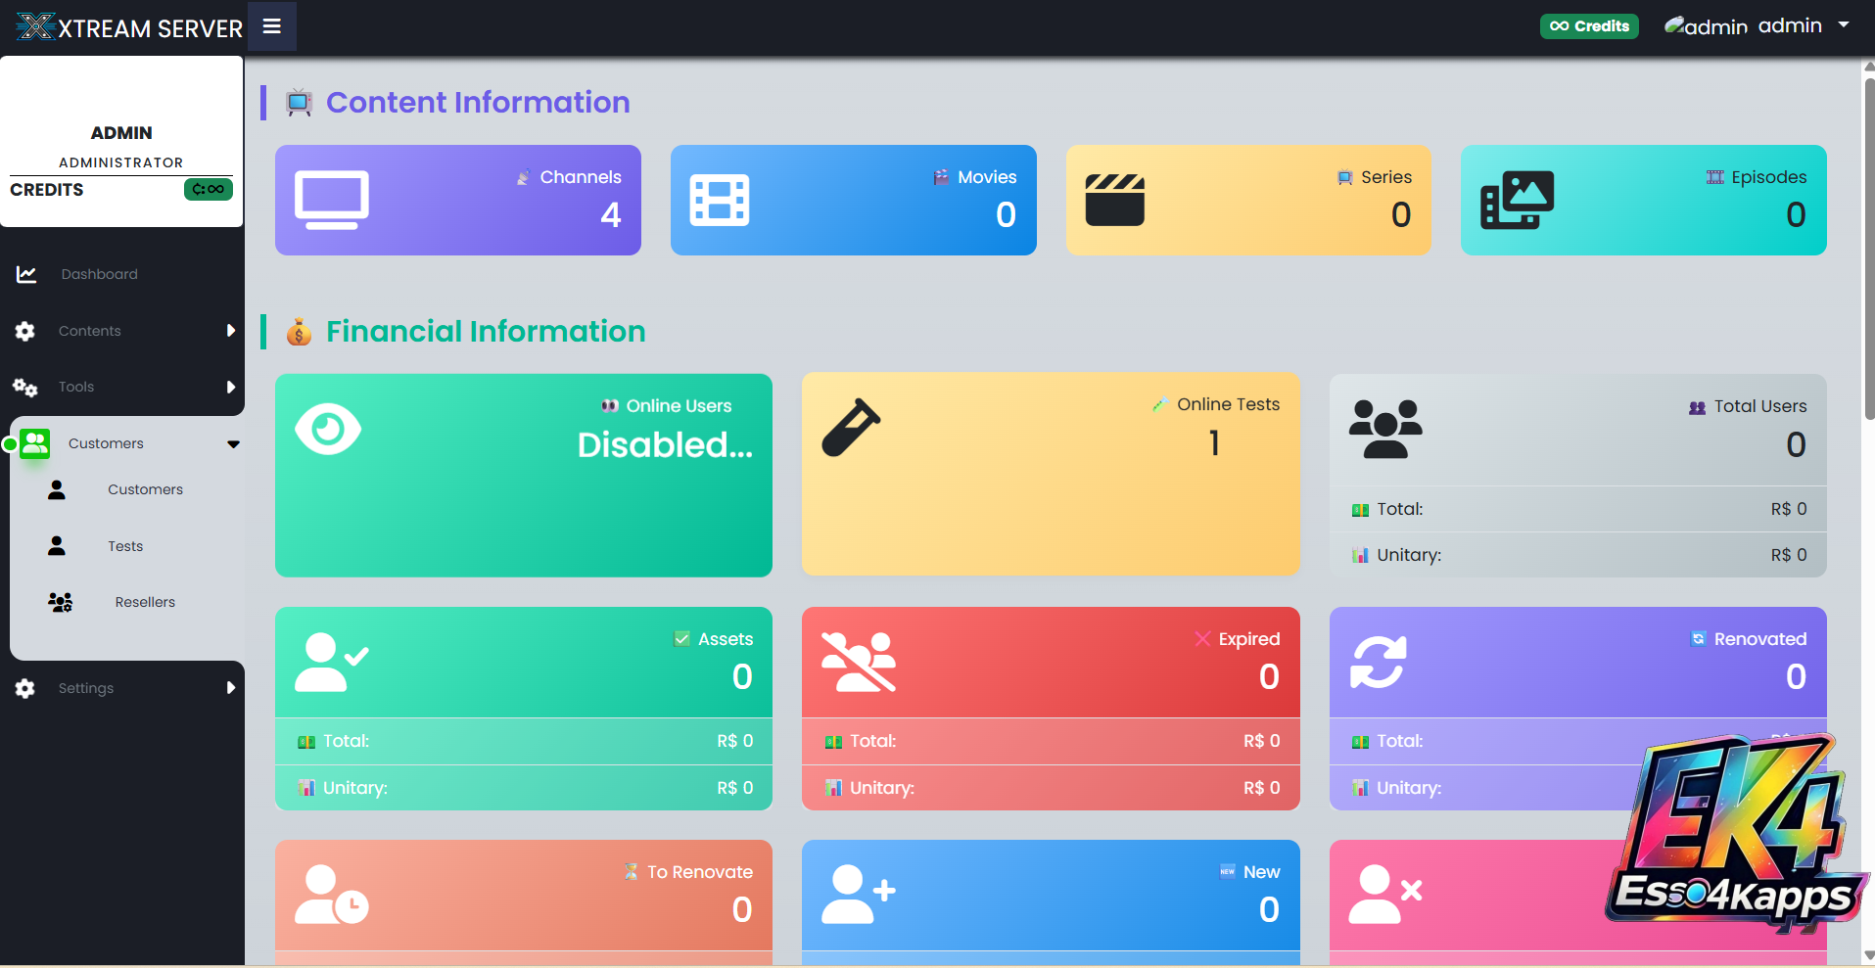The height and width of the screenshot is (968, 1875).
Task: Click the Episodes photo-video icon
Action: pyautogui.click(x=1517, y=201)
